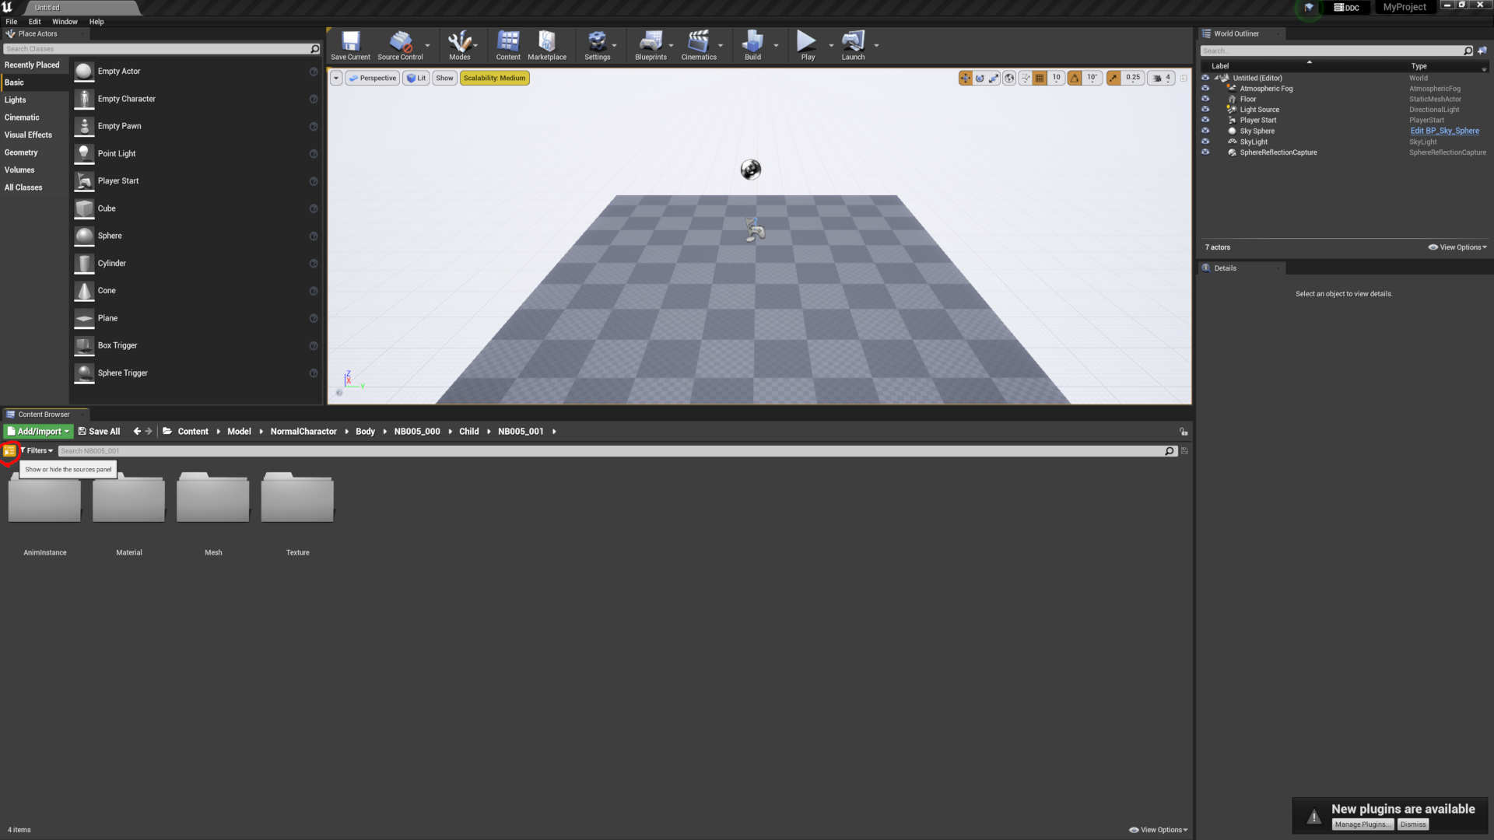Click the Content Browser search magnifier icon
Screen dimensions: 1494x840
pos(1169,451)
